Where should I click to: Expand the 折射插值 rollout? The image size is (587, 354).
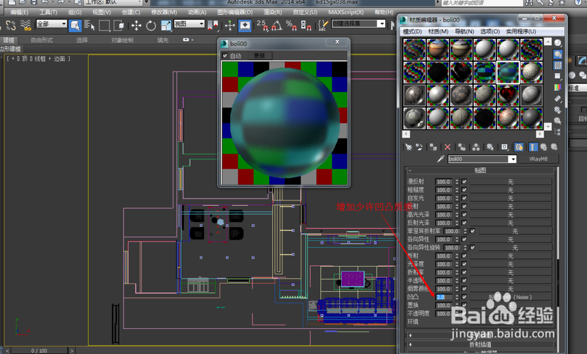click(x=480, y=344)
